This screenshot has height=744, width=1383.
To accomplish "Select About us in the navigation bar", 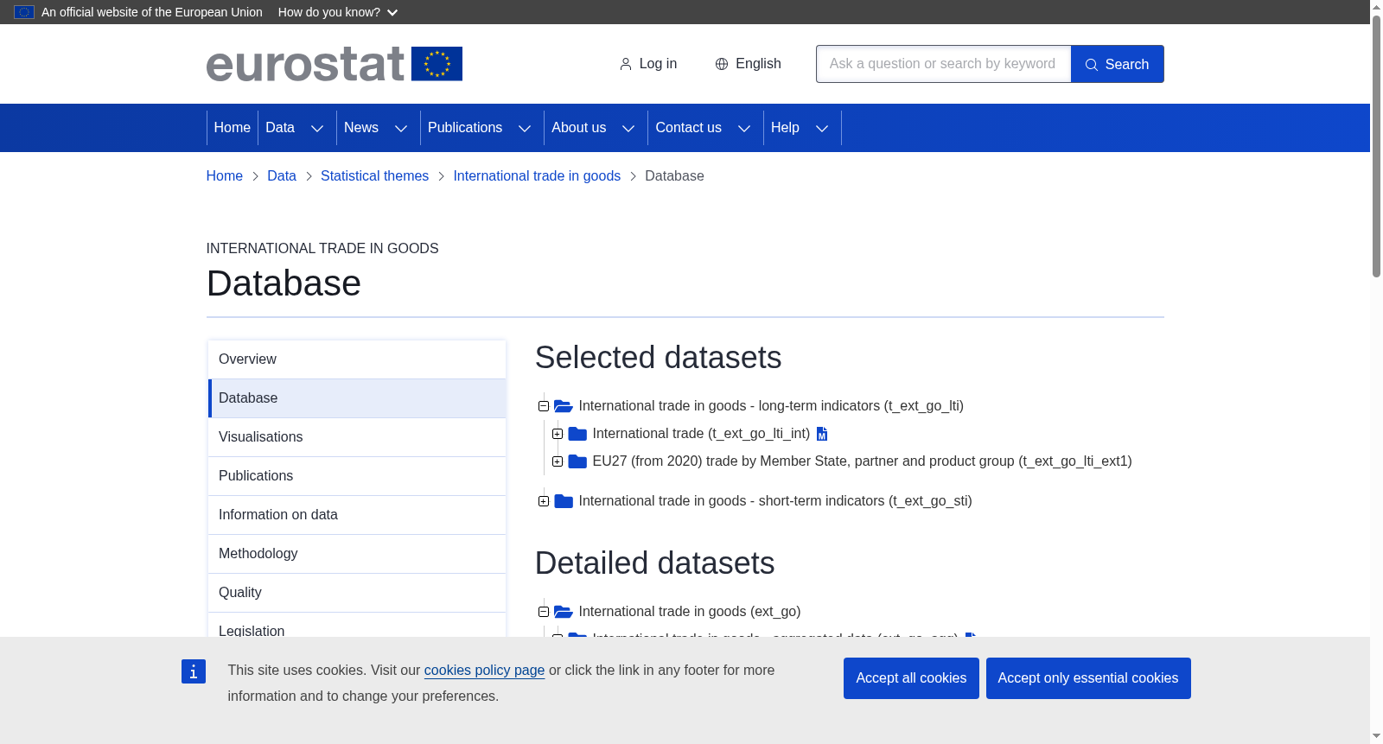I will coord(579,128).
